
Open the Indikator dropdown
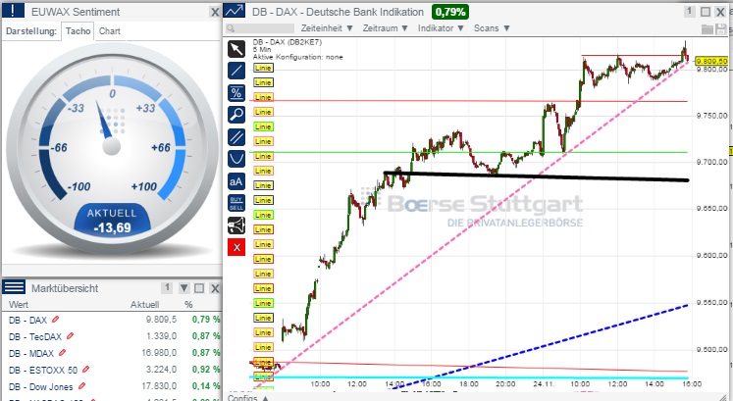pos(441,28)
